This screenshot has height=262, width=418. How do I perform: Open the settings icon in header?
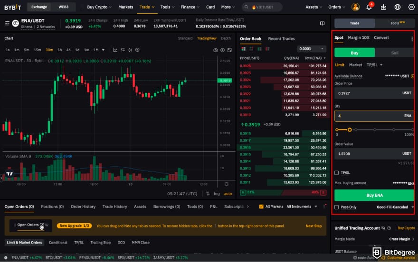[411, 7]
